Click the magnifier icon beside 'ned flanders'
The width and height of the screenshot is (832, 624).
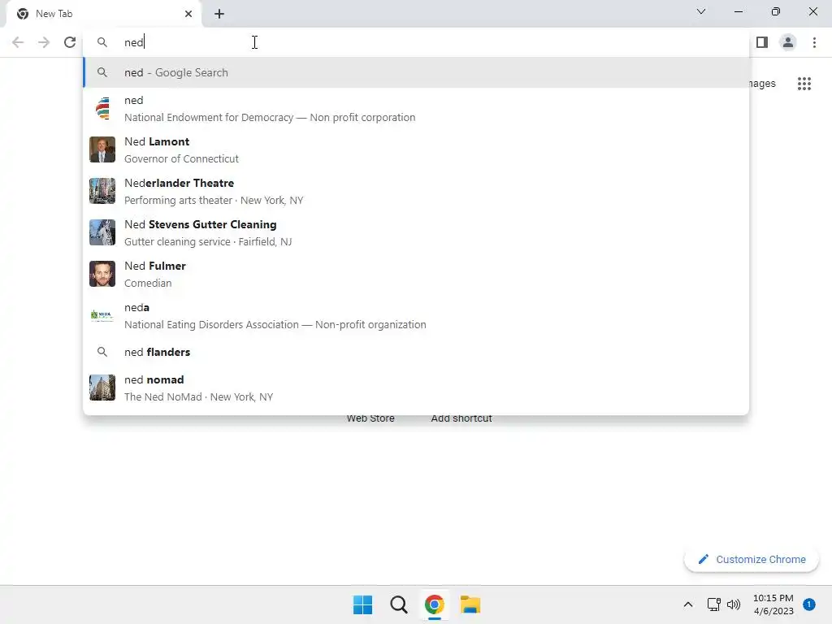coord(102,353)
